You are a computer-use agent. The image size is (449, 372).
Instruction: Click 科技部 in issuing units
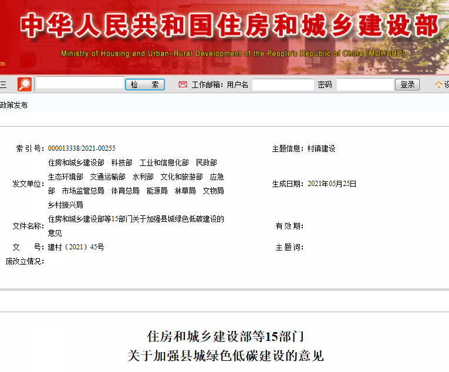pos(122,163)
